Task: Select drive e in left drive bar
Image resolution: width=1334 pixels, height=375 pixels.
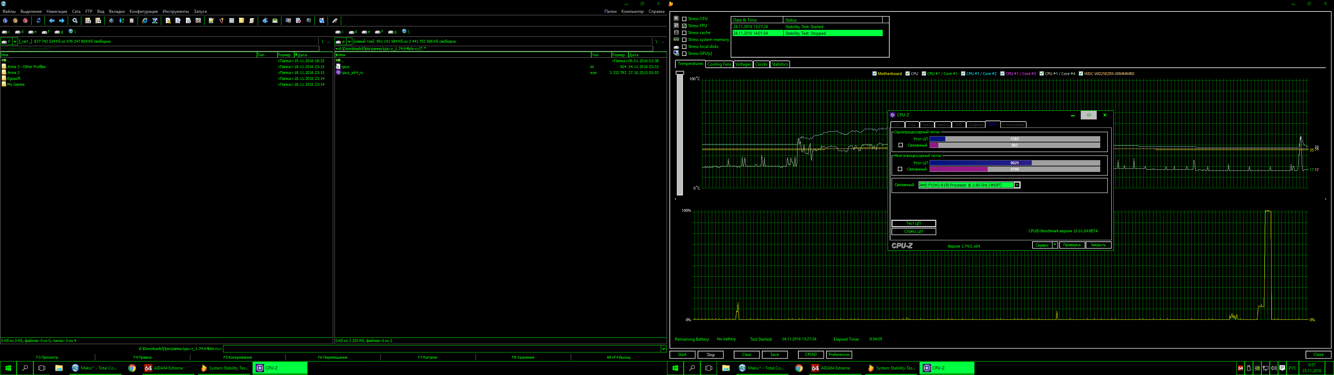Action: pos(33,32)
